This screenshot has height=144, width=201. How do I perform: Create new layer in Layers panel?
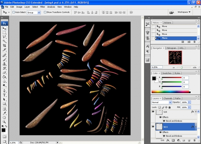point(189,140)
